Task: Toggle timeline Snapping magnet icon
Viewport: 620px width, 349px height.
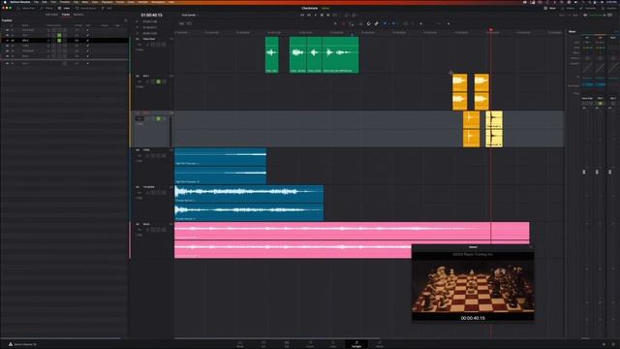Action: click(368, 23)
